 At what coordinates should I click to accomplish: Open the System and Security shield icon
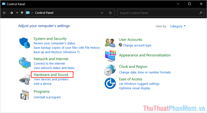tap(25, 43)
